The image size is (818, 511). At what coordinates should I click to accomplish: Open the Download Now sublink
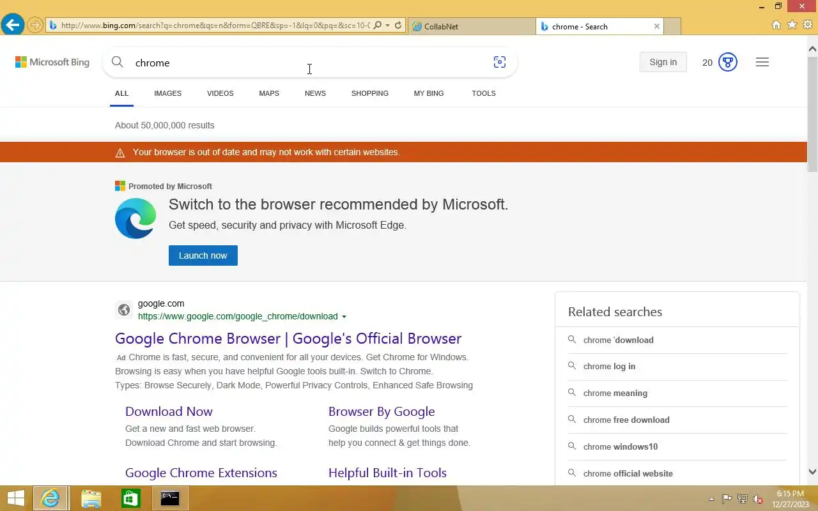(x=169, y=411)
